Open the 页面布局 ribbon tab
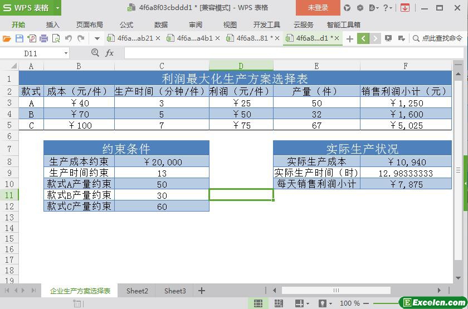 pyautogui.click(x=89, y=24)
